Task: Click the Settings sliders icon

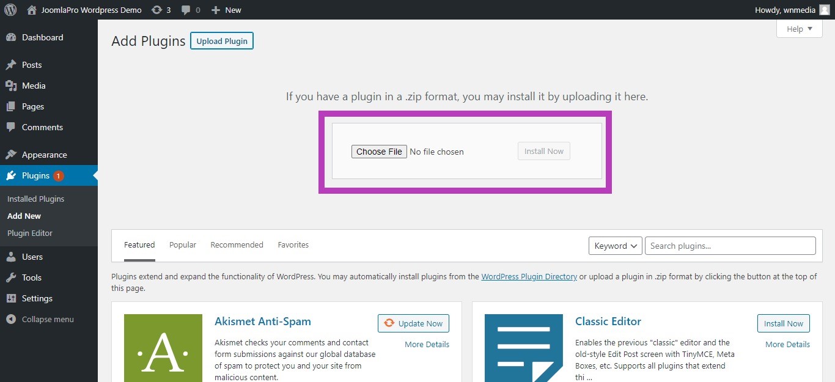Action: point(11,298)
